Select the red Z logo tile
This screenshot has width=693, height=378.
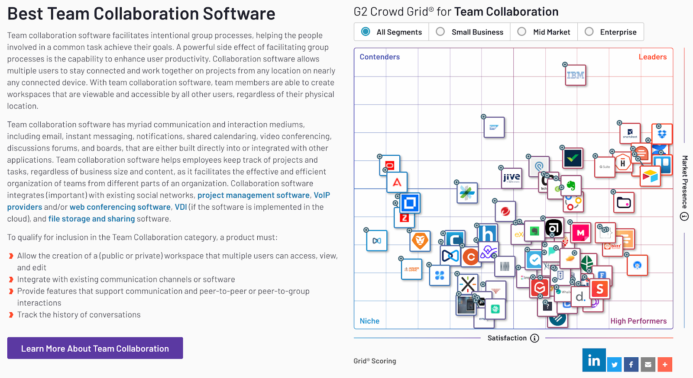404,218
